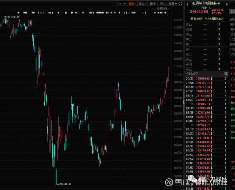The image size is (235, 190).
Task: Click the 卖一 order book row
Action: tap(207, 44)
